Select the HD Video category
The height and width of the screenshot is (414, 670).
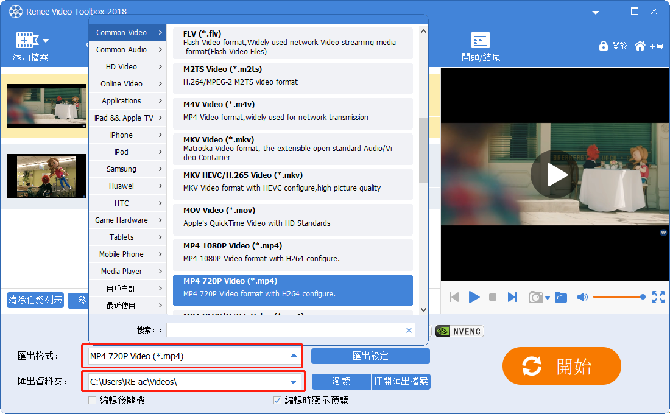tap(127, 66)
